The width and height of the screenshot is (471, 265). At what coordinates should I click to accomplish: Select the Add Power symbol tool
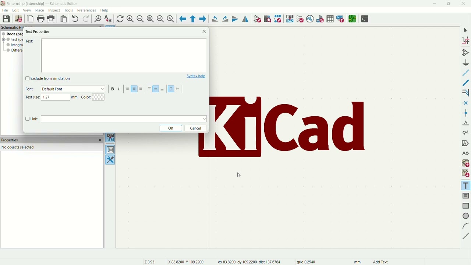pyautogui.click(x=466, y=63)
